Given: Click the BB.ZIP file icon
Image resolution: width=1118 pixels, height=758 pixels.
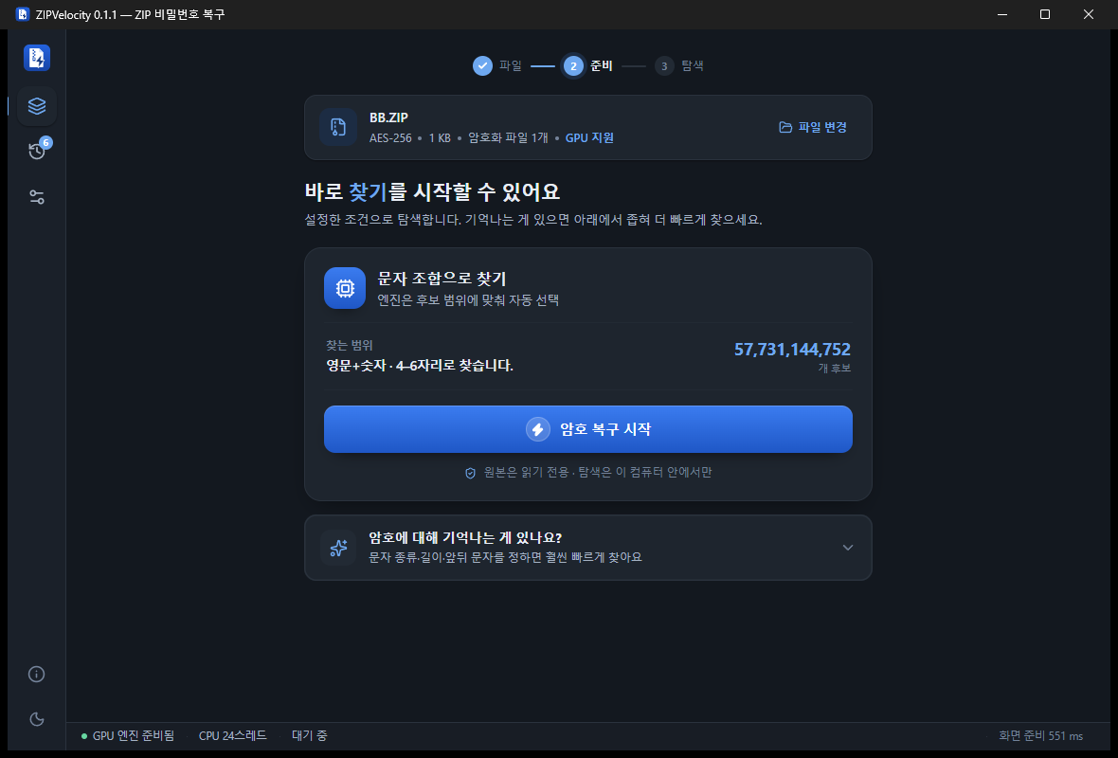Looking at the screenshot, I should (338, 127).
